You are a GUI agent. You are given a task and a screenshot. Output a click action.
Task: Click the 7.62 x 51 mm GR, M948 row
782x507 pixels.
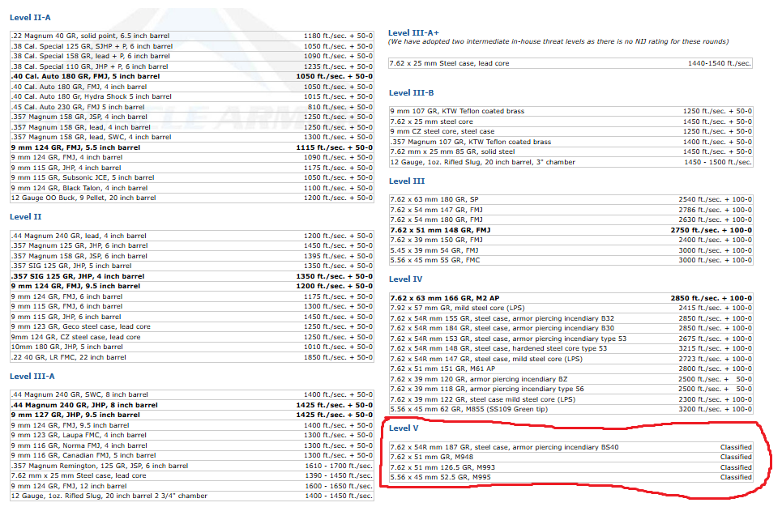571,457
